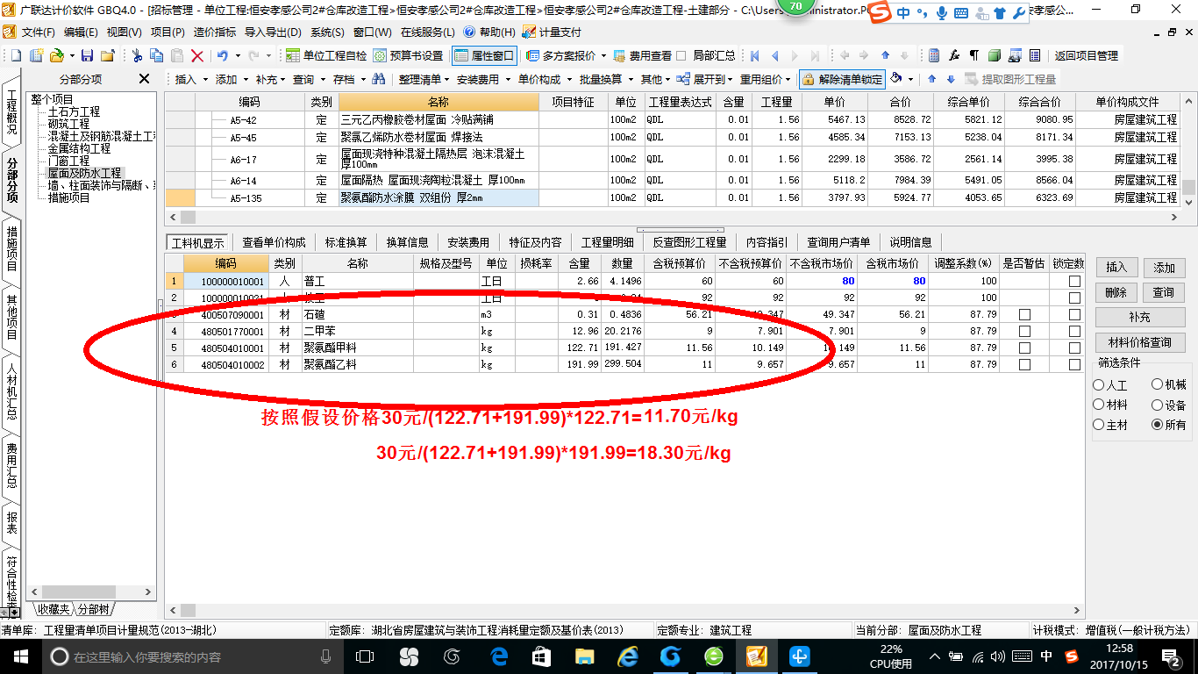Click the scissors Cut icon
The width and height of the screenshot is (1198, 674).
pyautogui.click(x=138, y=55)
